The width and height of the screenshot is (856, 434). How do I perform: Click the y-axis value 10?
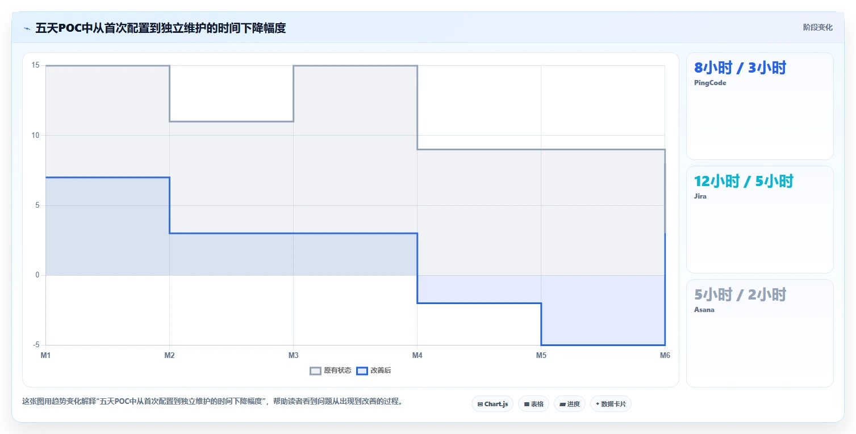point(35,135)
